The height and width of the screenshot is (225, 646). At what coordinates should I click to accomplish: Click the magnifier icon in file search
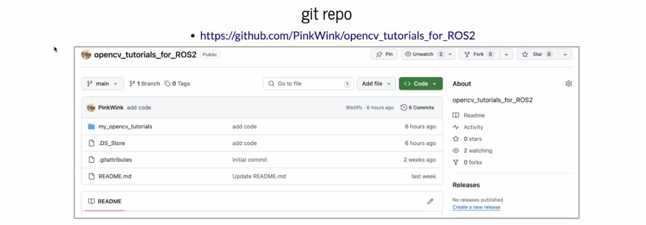tap(272, 84)
